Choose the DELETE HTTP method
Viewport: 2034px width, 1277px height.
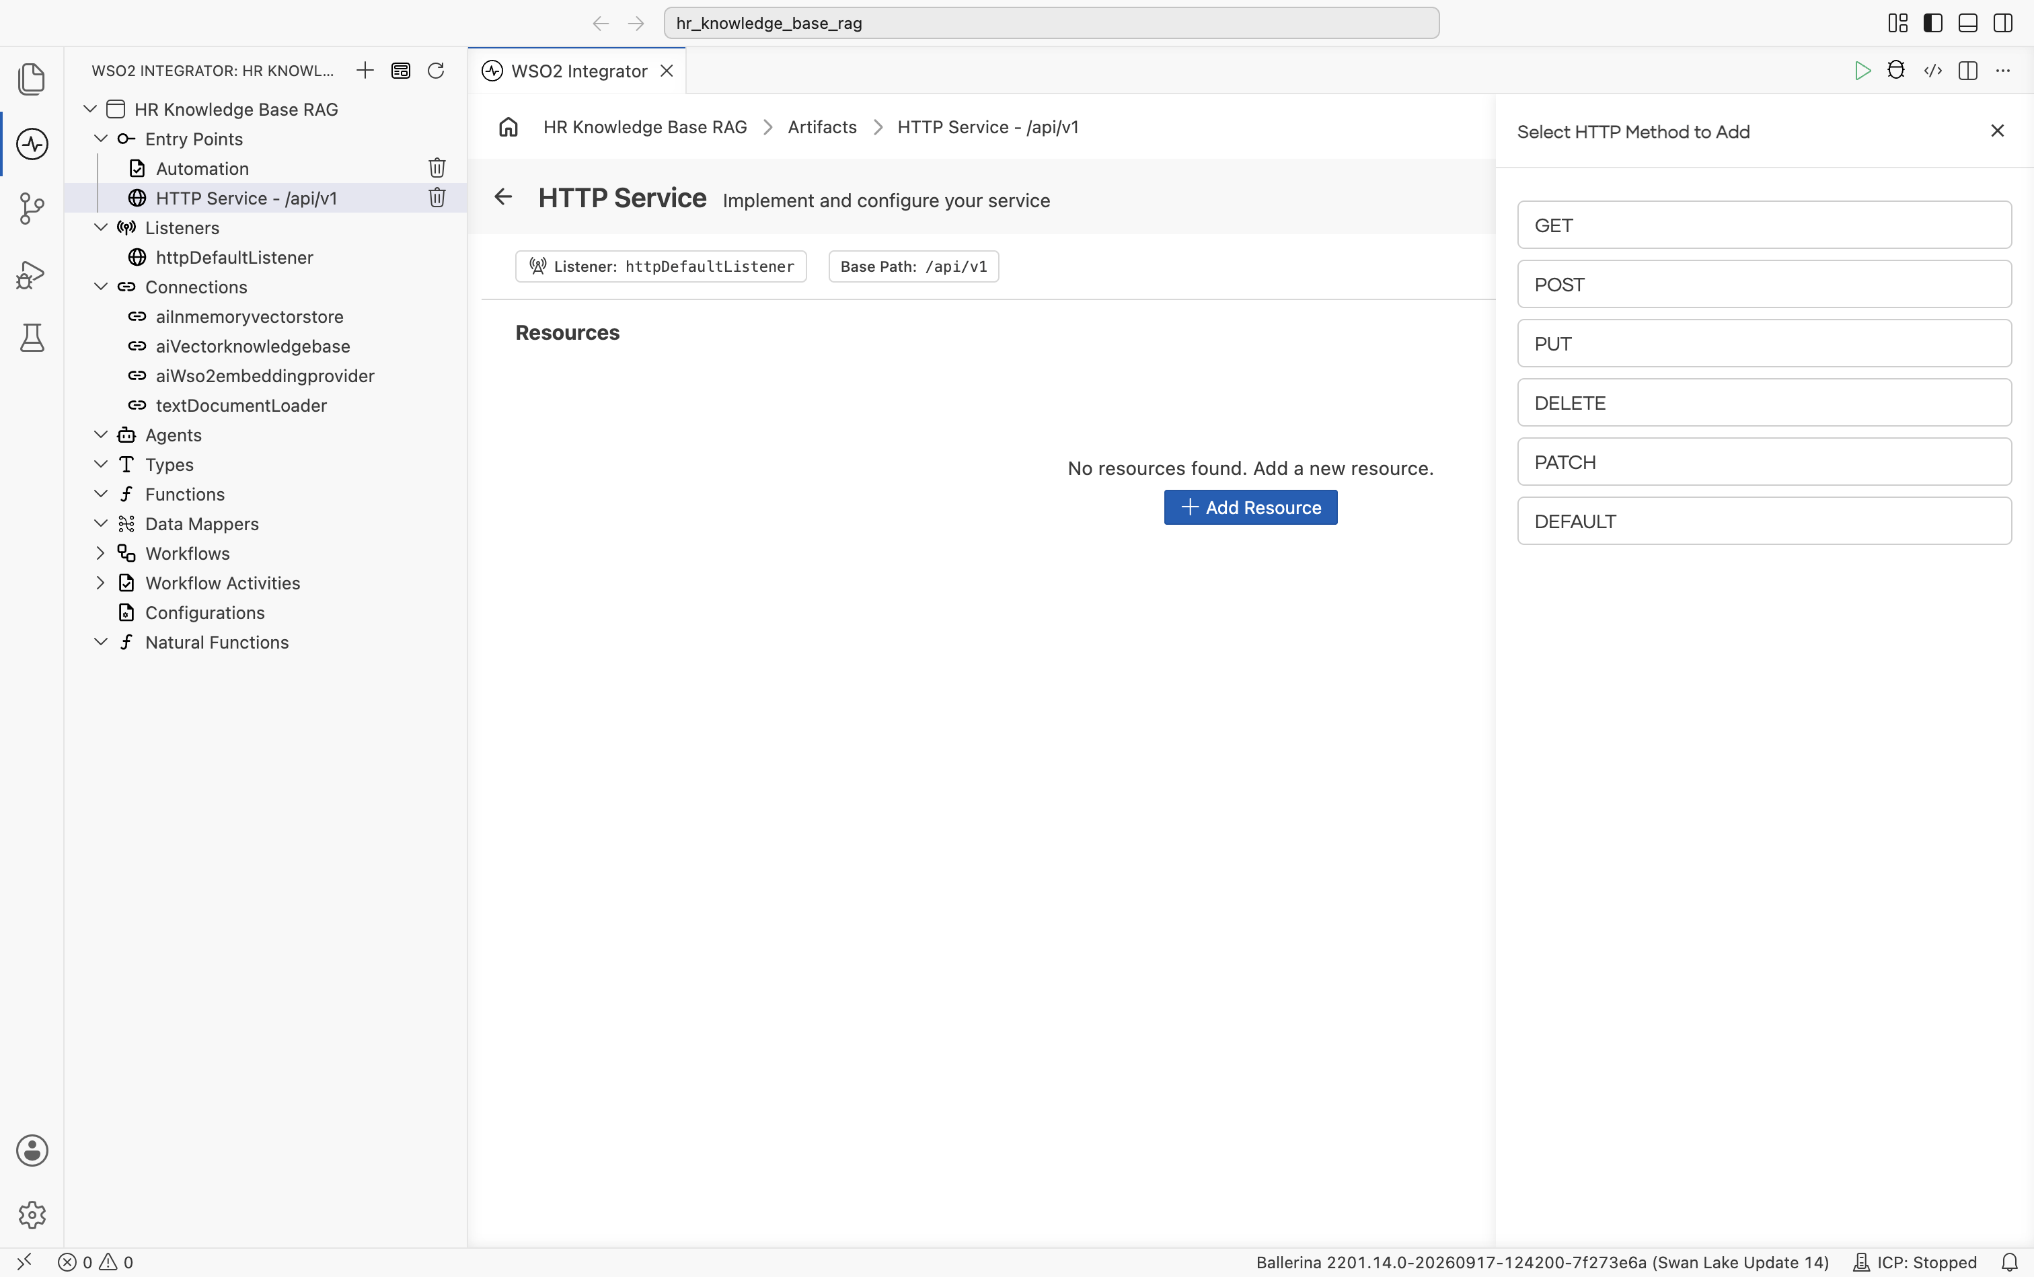(x=1764, y=402)
